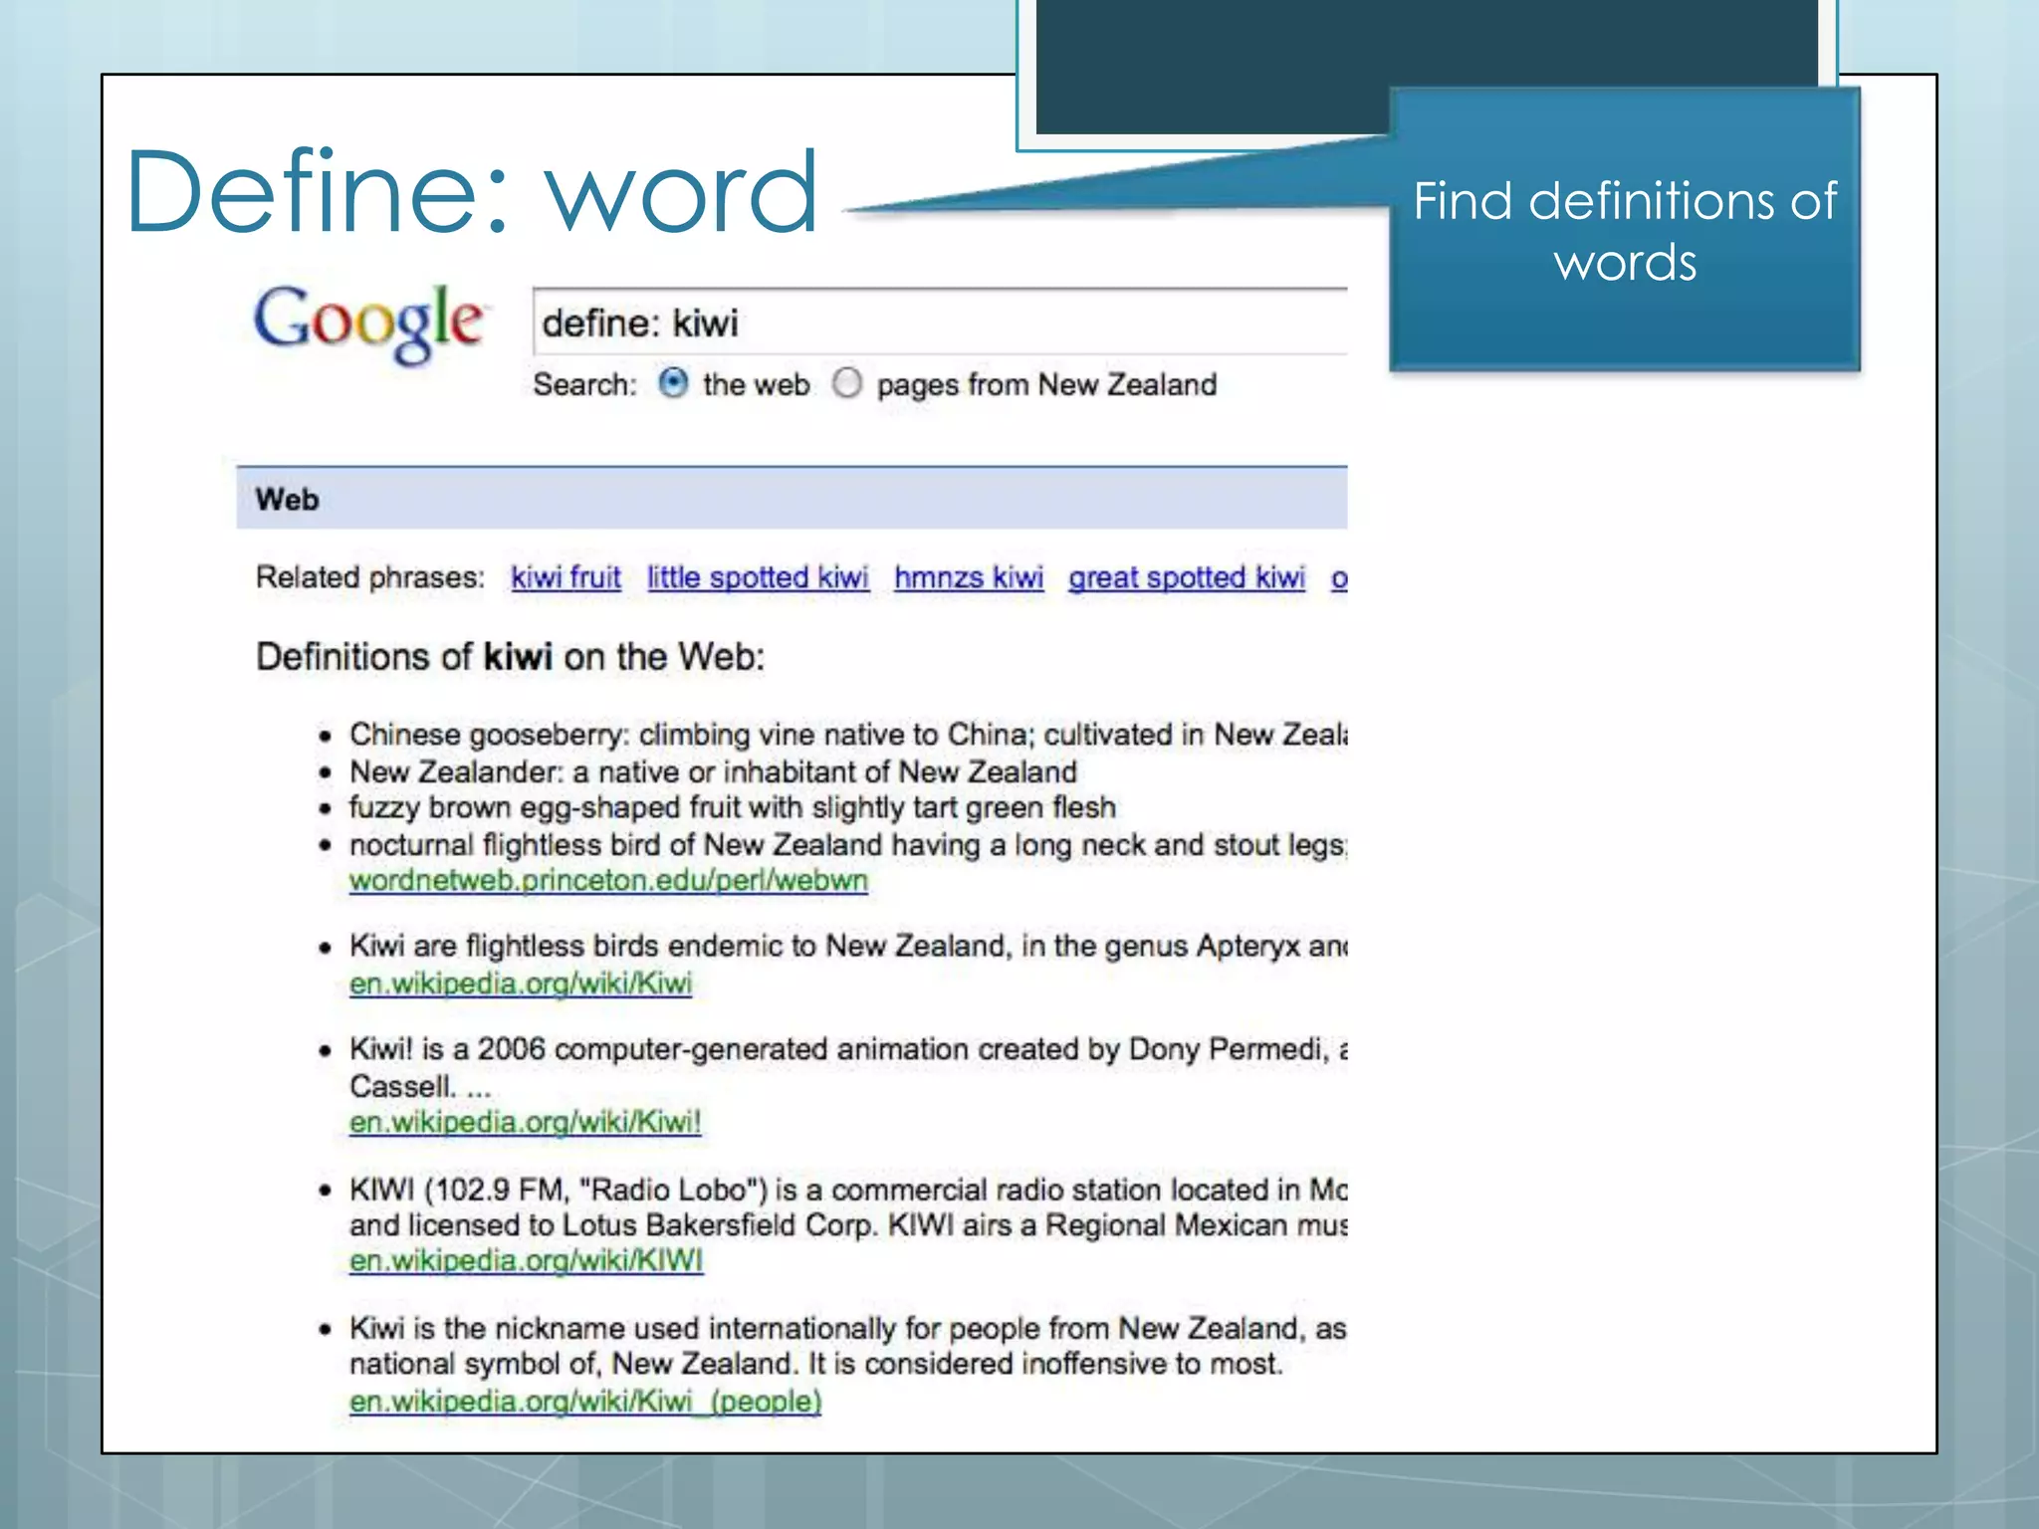Open 'little spotted kiwi' related phrase
Viewport: 2039px width, 1529px height.
point(758,577)
